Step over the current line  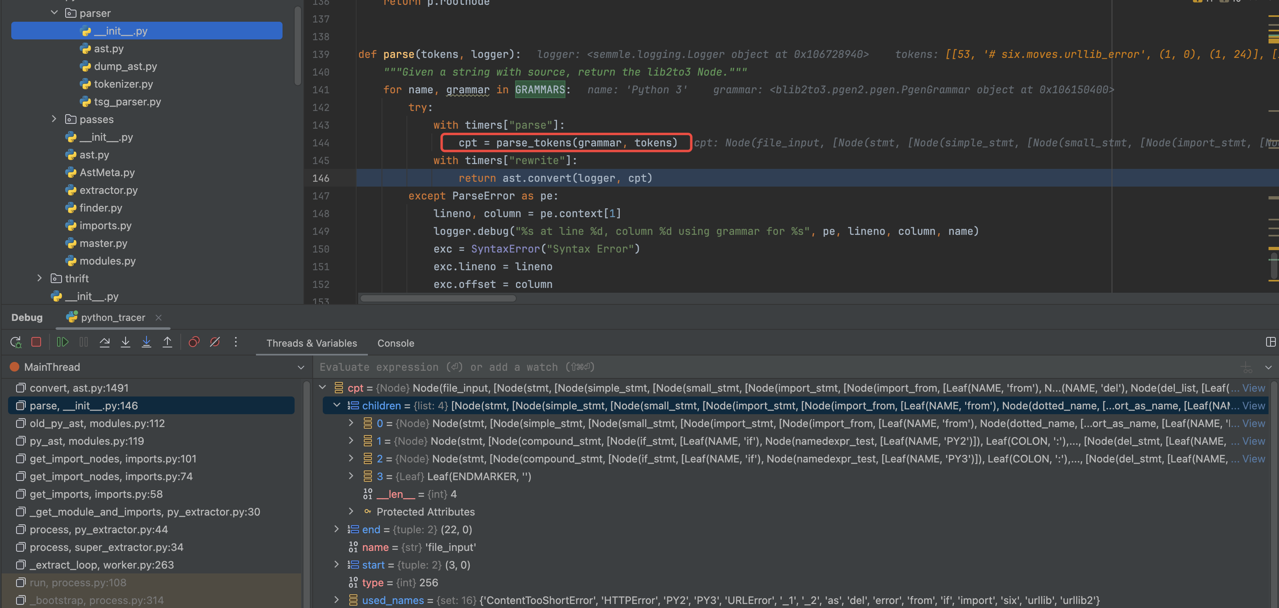click(105, 342)
